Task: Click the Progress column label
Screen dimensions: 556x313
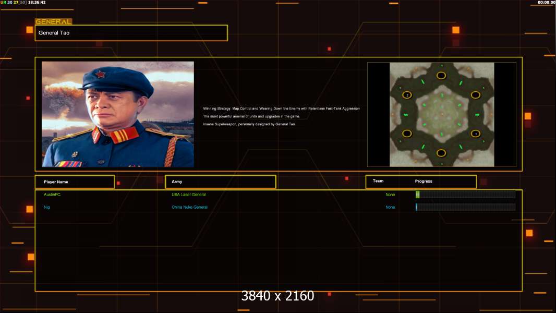Action: tap(424, 181)
